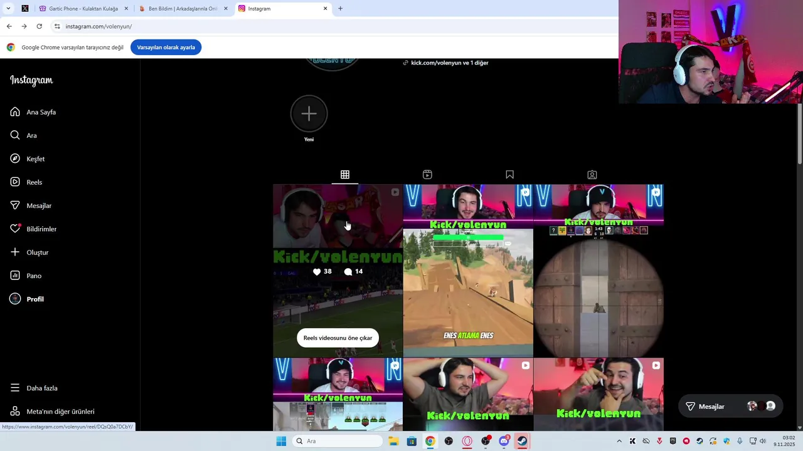The image size is (803, 451).
Task: Open Steam from the taskbar
Action: tap(522, 441)
